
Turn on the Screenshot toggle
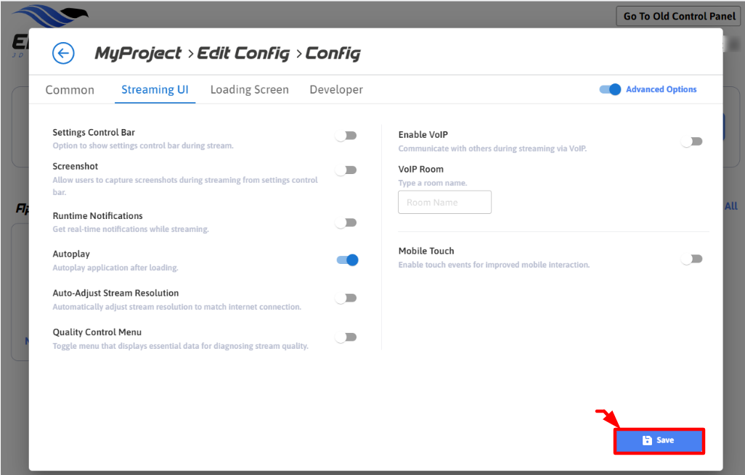[346, 170]
